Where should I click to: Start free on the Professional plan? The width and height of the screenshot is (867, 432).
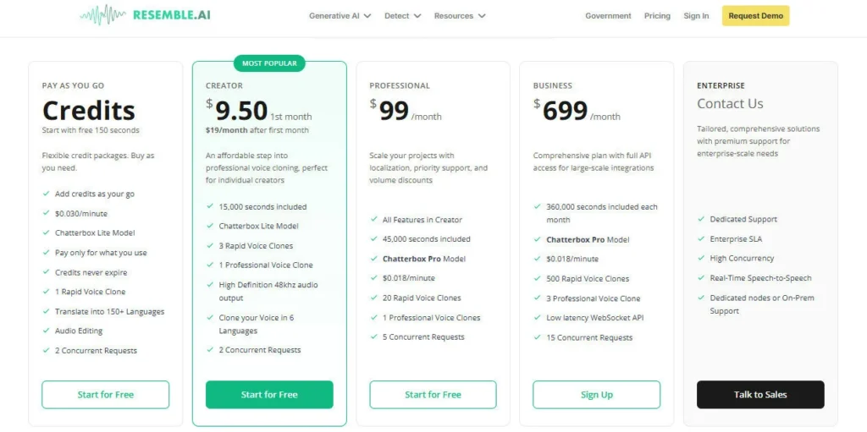(x=433, y=395)
